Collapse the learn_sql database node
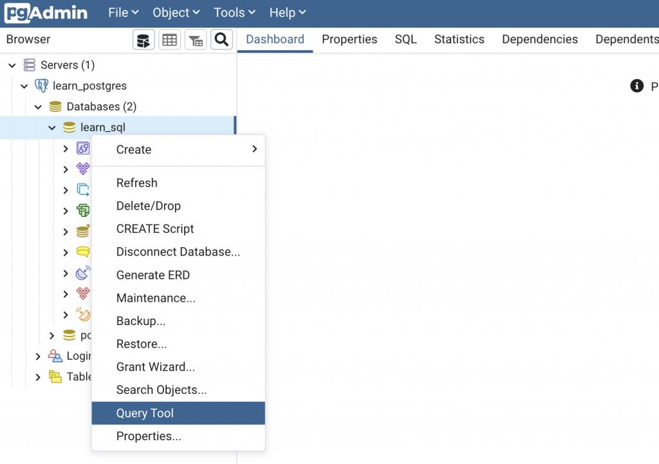The width and height of the screenshot is (659, 464). tap(52, 128)
